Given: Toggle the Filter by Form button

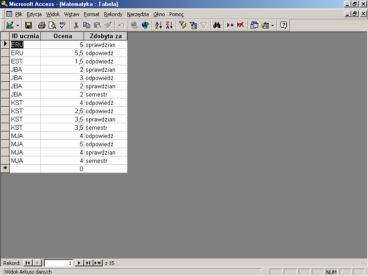Looking at the screenshot, I should [193, 25].
